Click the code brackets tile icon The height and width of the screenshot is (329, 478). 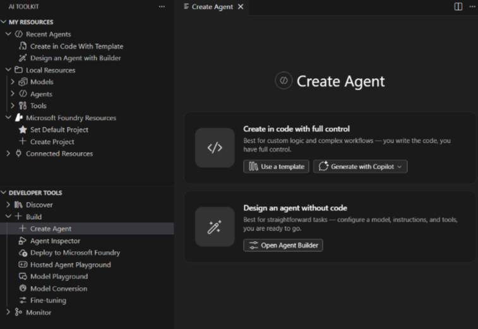pyautogui.click(x=215, y=148)
